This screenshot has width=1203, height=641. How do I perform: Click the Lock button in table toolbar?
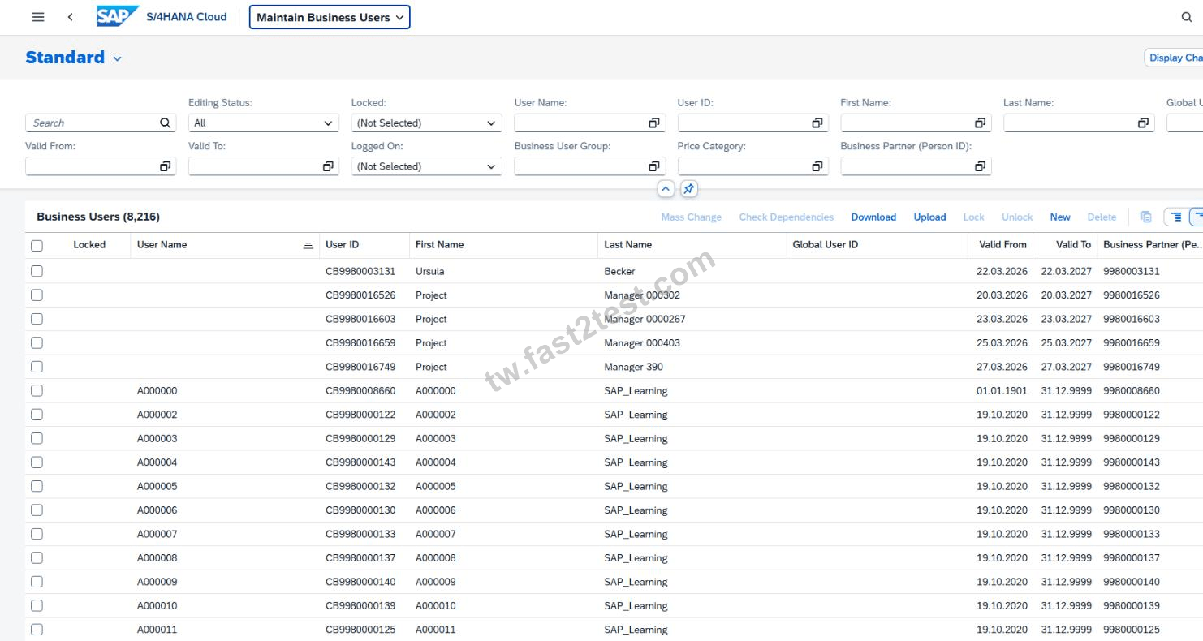click(973, 217)
